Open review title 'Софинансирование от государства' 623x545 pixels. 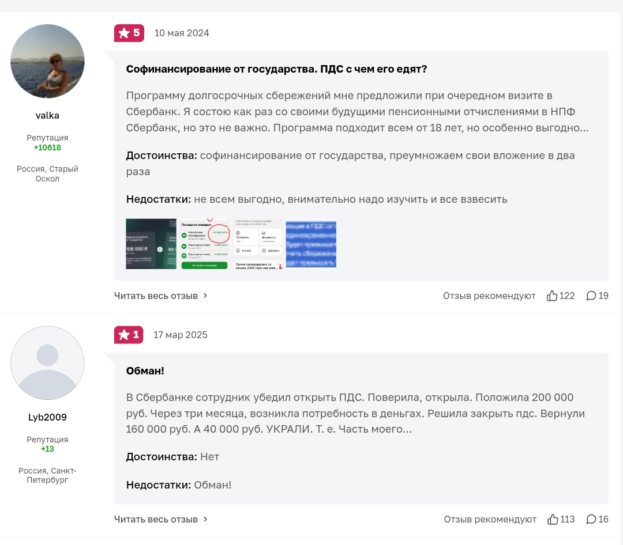click(x=276, y=69)
